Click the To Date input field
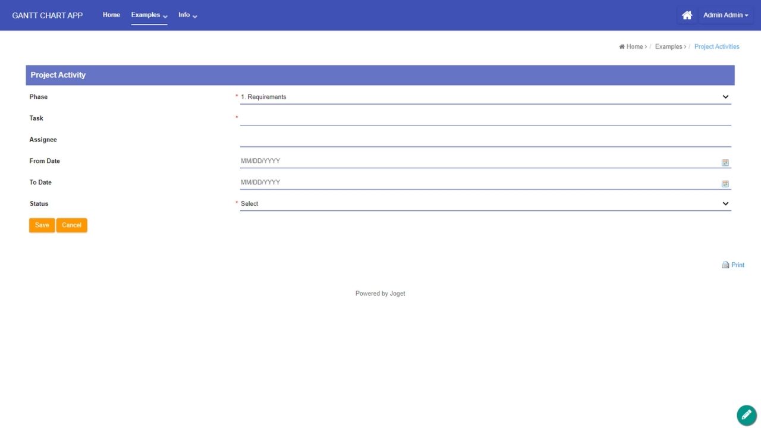The image size is (761, 428). tap(479, 182)
